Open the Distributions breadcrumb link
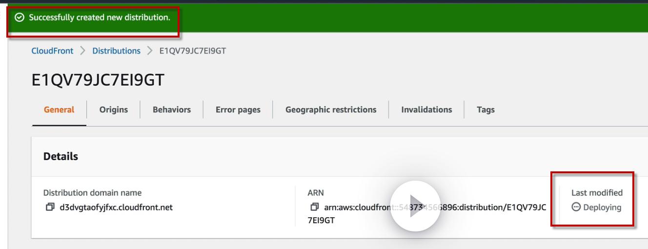The width and height of the screenshot is (648, 249). [116, 51]
